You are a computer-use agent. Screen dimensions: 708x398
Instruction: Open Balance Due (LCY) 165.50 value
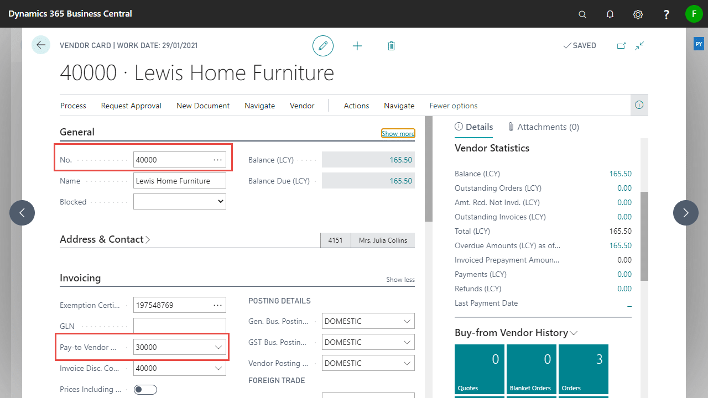pyautogui.click(x=368, y=181)
